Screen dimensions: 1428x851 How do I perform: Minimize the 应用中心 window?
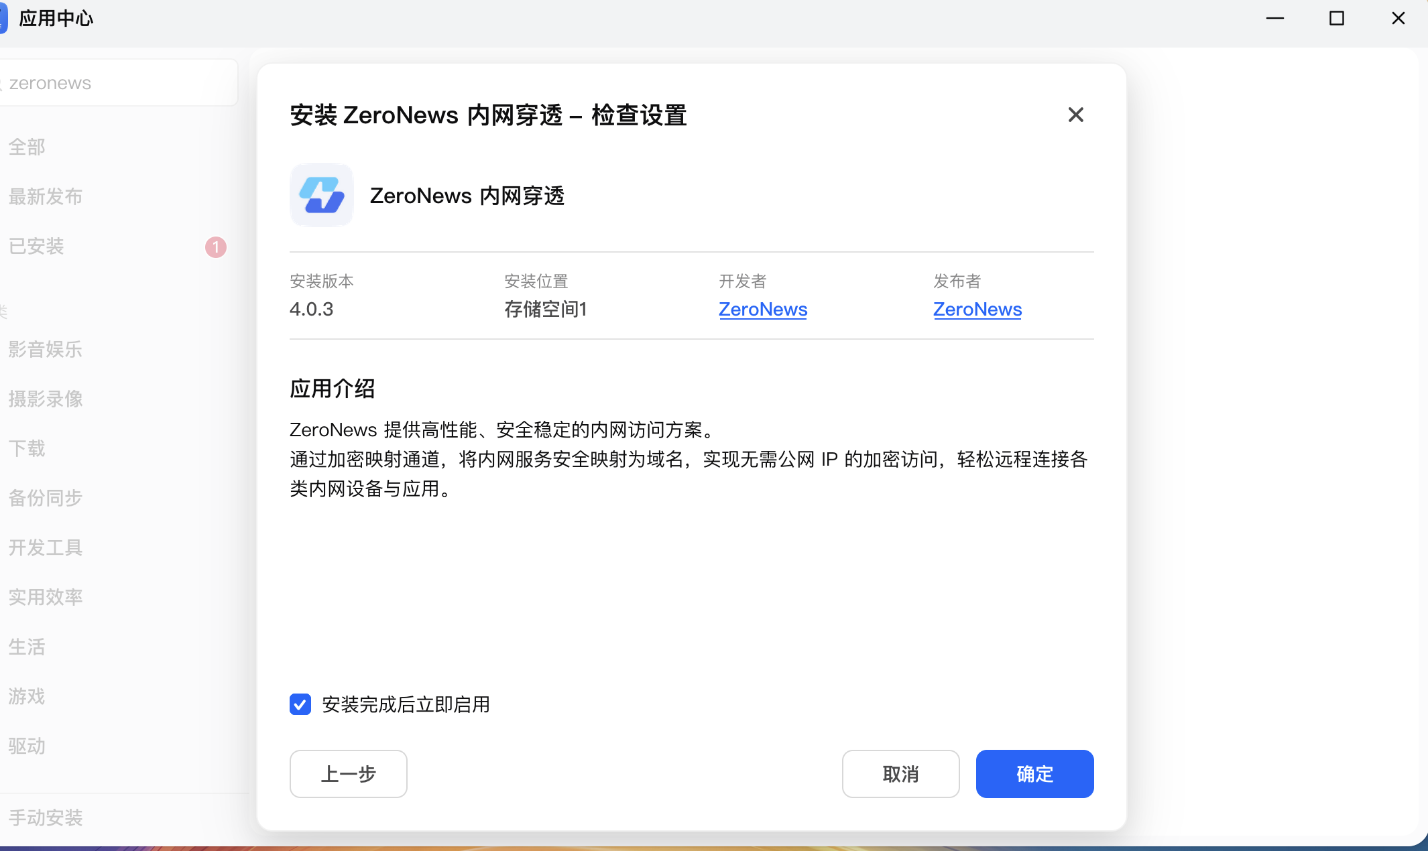click(1274, 18)
